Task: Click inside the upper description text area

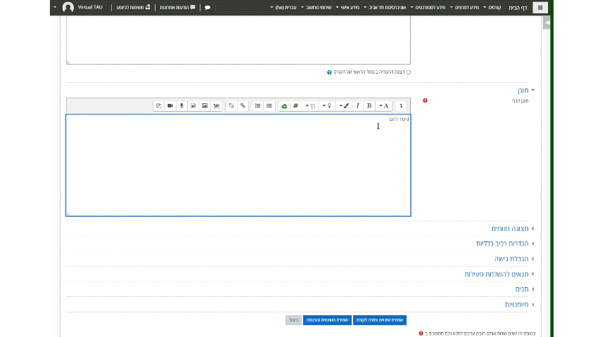Action: click(x=238, y=40)
